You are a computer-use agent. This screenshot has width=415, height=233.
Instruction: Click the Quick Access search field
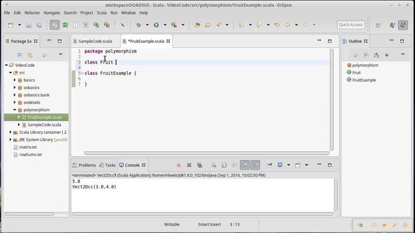pyautogui.click(x=351, y=25)
